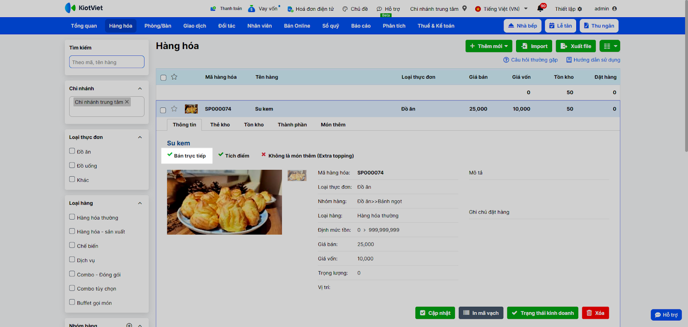
Task: Select the small Su kem gallery thumbnail
Action: 297,175
